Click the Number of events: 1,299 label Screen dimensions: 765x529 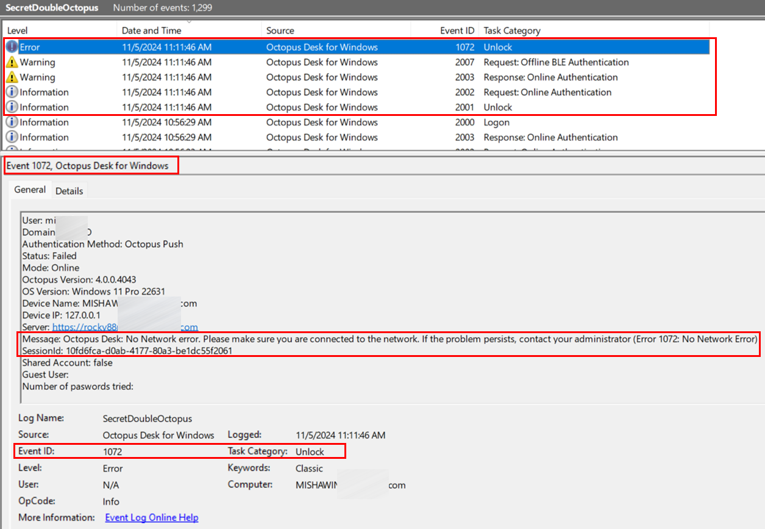pyautogui.click(x=163, y=8)
